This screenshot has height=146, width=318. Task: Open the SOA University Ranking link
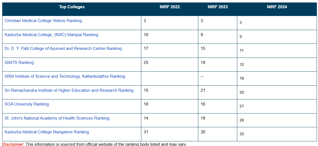(x=27, y=104)
